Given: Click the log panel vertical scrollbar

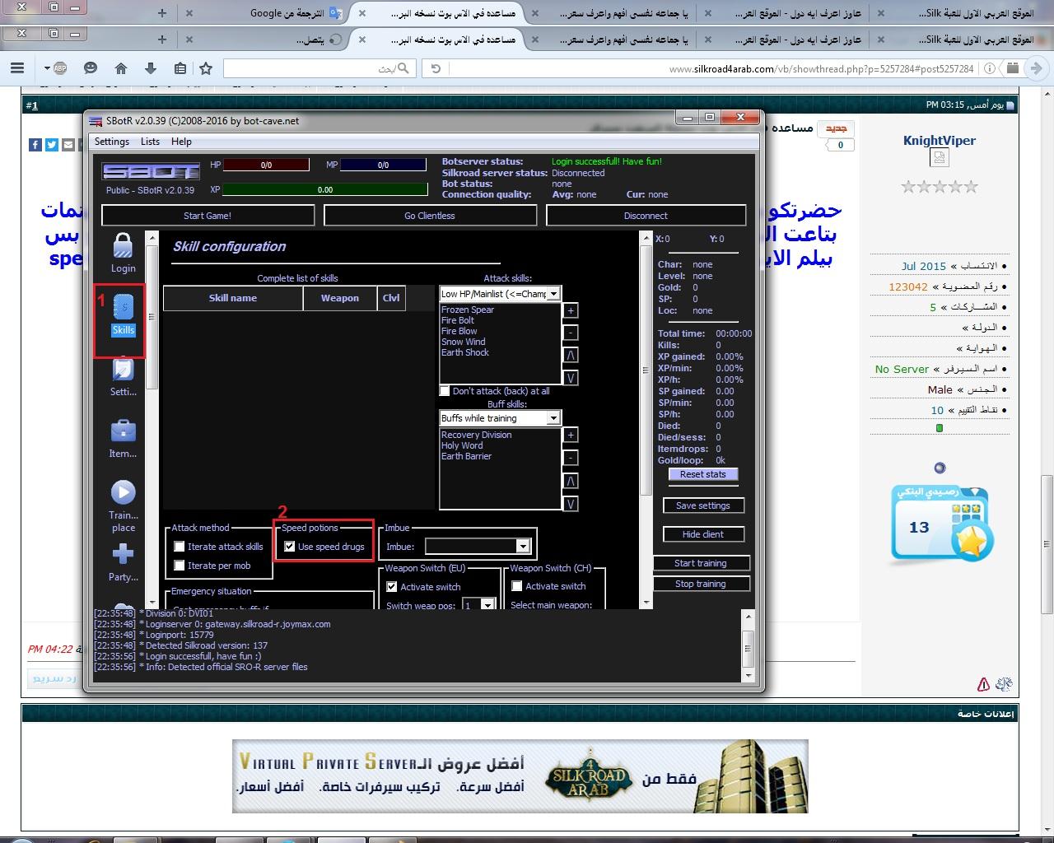Looking at the screenshot, I should 749,647.
